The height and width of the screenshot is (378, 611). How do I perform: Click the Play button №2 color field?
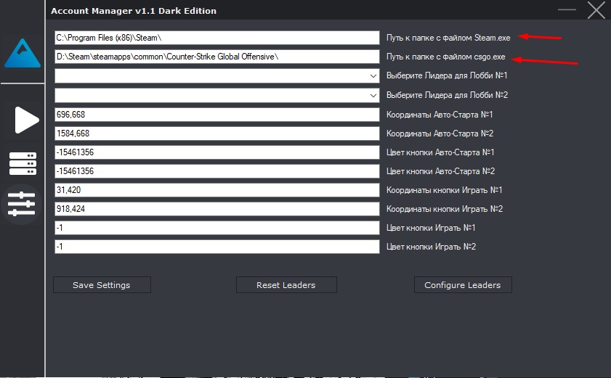coord(217,247)
